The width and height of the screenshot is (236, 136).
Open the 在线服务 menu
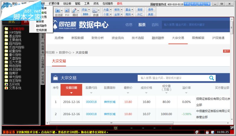click(x=108, y=4)
